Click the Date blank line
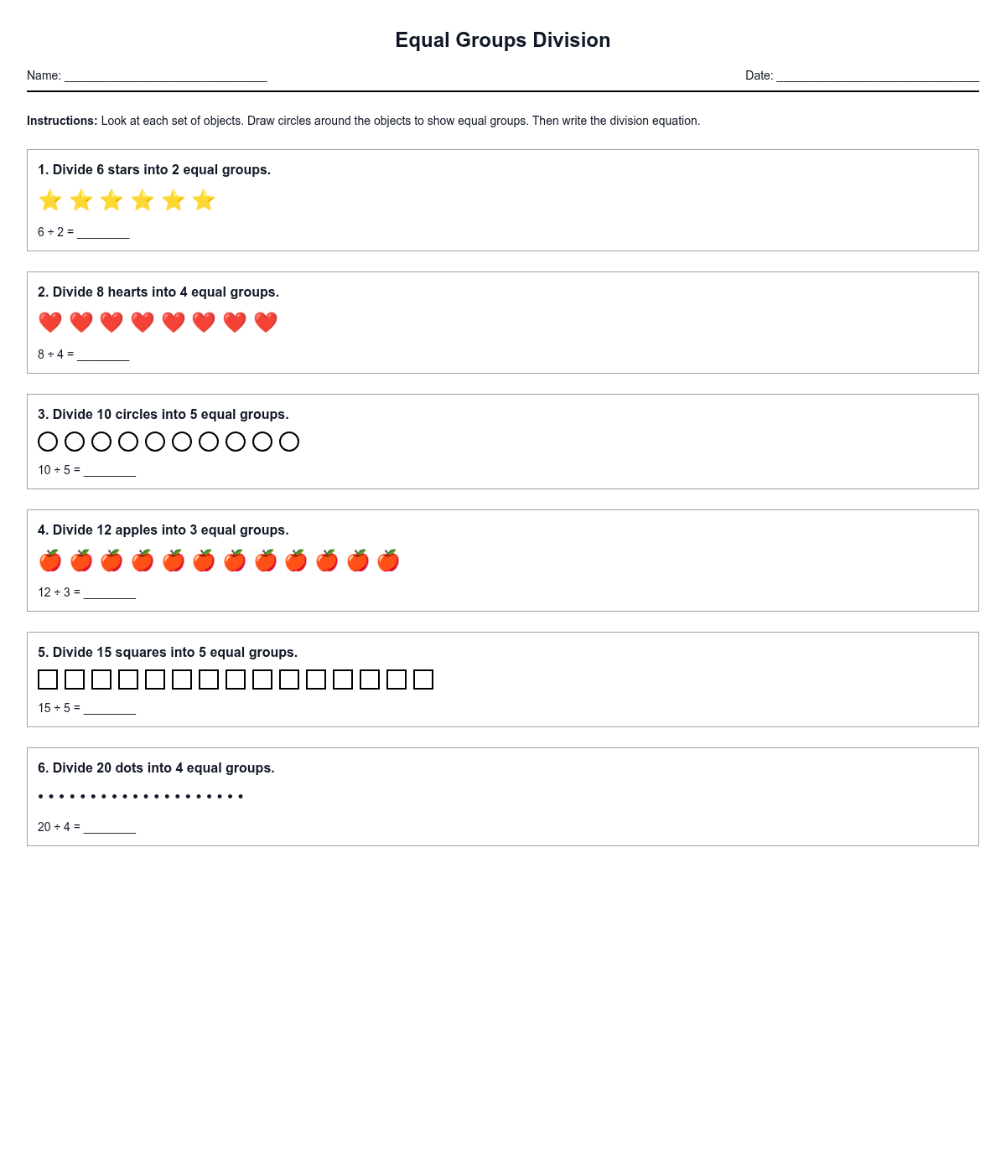This screenshot has height=1173, width=1006. pos(878,75)
